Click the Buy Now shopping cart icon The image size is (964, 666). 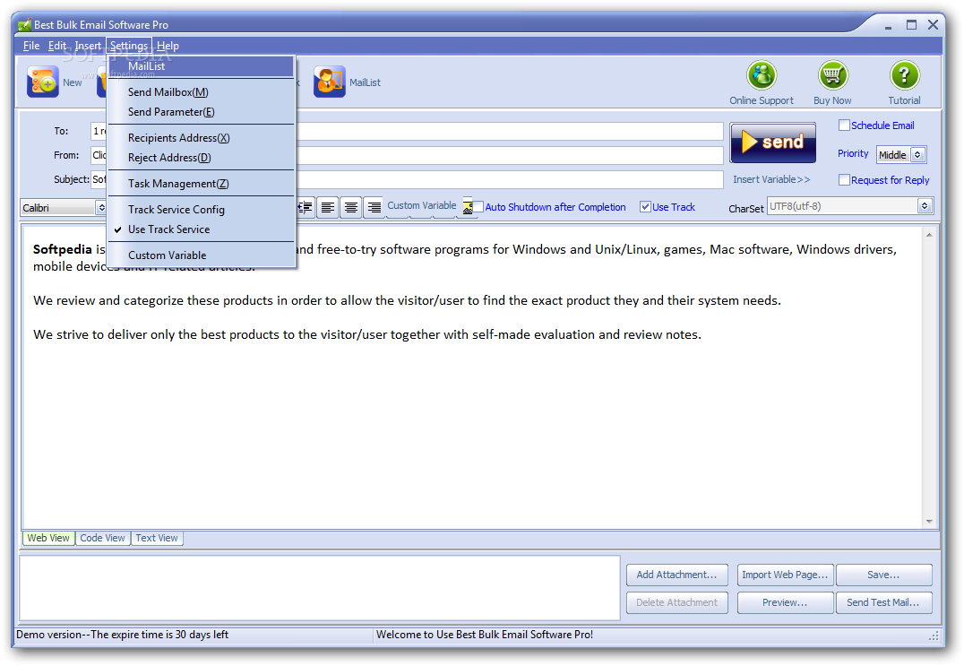click(833, 75)
